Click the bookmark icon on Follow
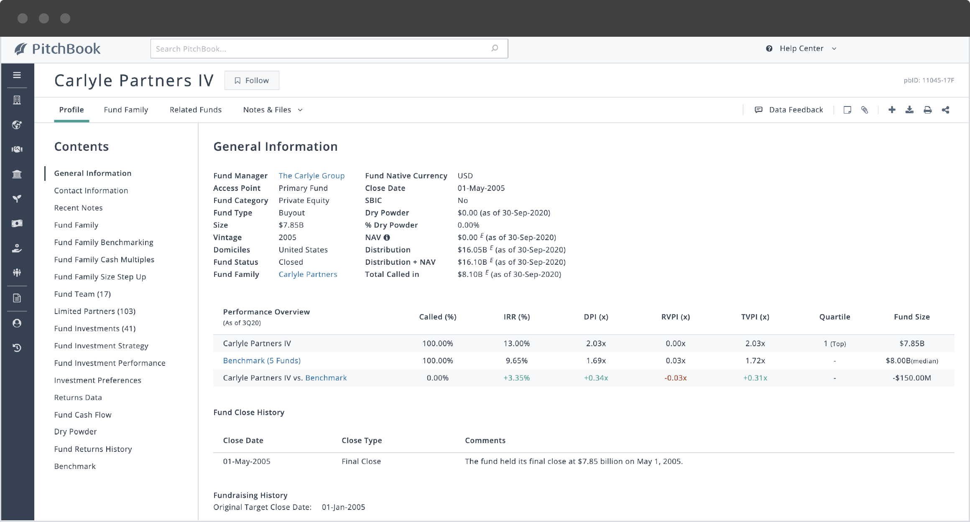970x522 pixels. [237, 81]
